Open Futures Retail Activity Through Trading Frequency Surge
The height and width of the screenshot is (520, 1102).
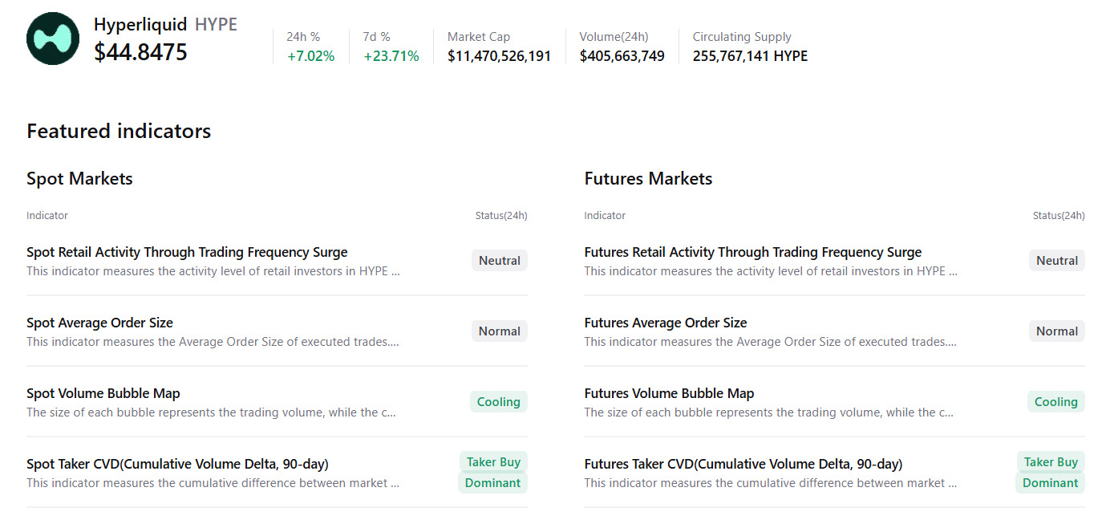tap(752, 252)
